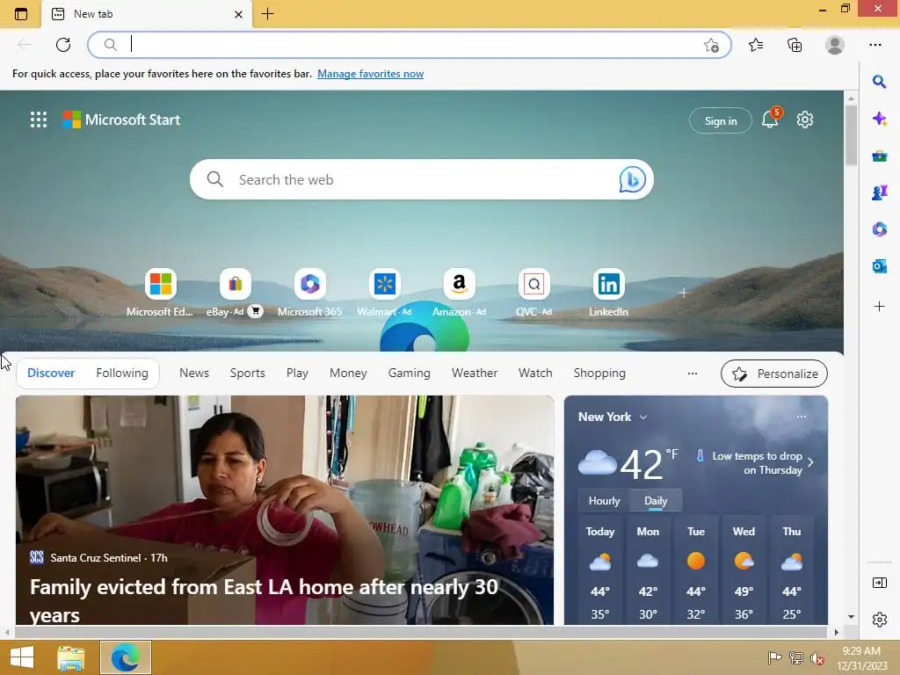Viewport: 900px width, 675px height.
Task: Open notifications bell with 5 badge
Action: 770,119
